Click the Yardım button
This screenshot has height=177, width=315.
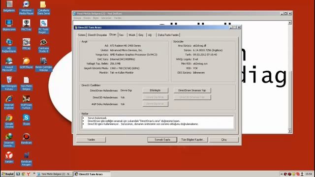[91, 140]
